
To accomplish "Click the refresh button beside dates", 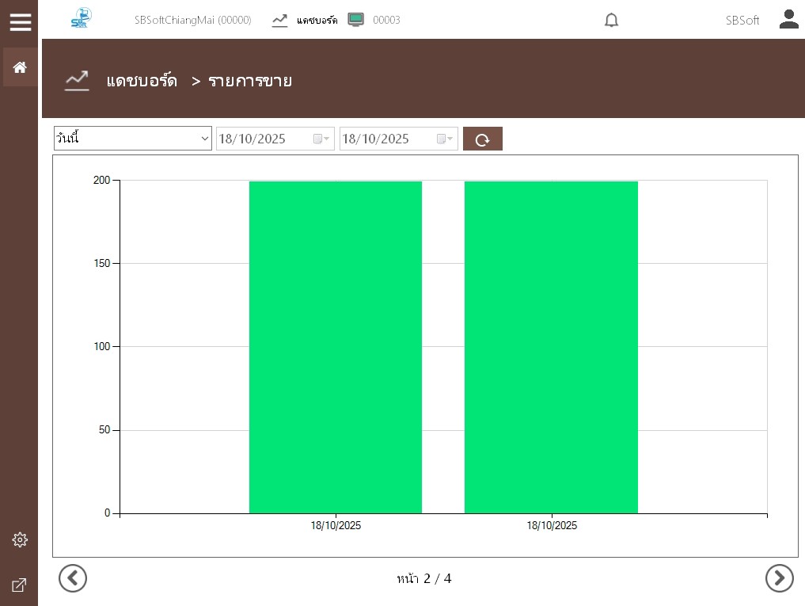I will coord(482,139).
